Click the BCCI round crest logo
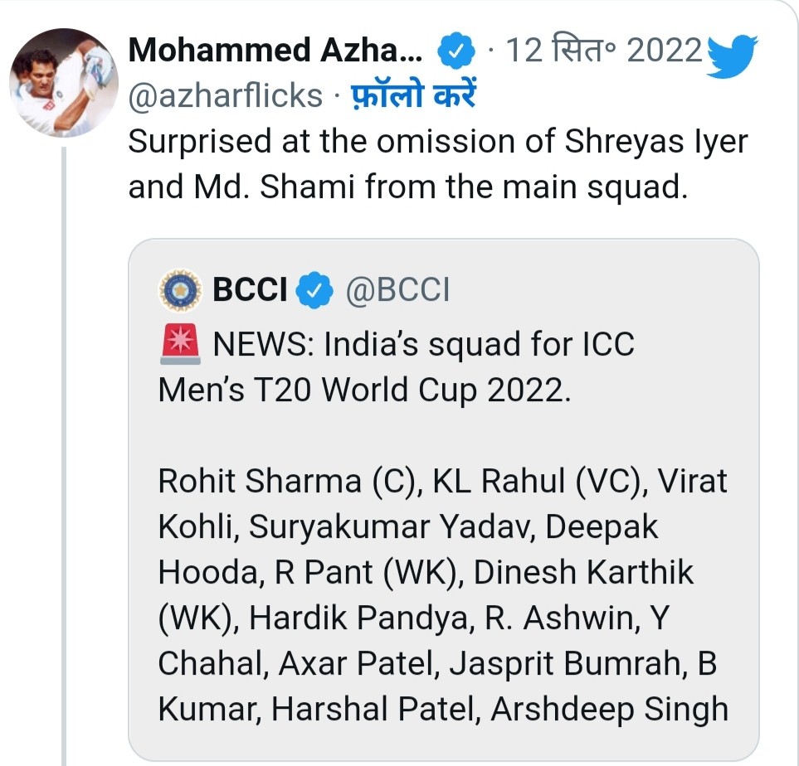This screenshot has height=766, width=799. [180, 290]
